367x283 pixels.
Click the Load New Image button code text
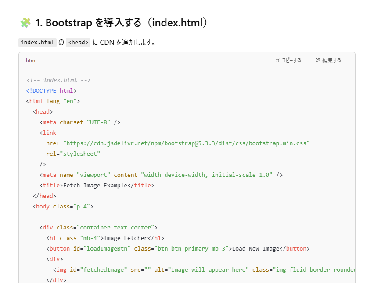[255, 249]
